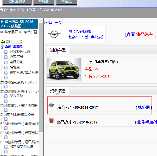
Task: Open 充电系统/启动系统 tree item
Action: pos(24,72)
